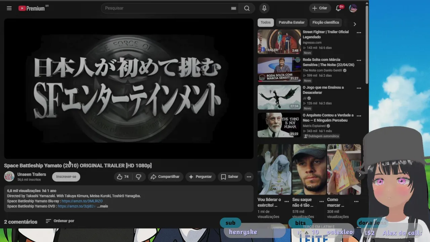Viewport: 430px width, 242px height.
Task: Open the DVD amzn.to link
Action: click(x=77, y=206)
